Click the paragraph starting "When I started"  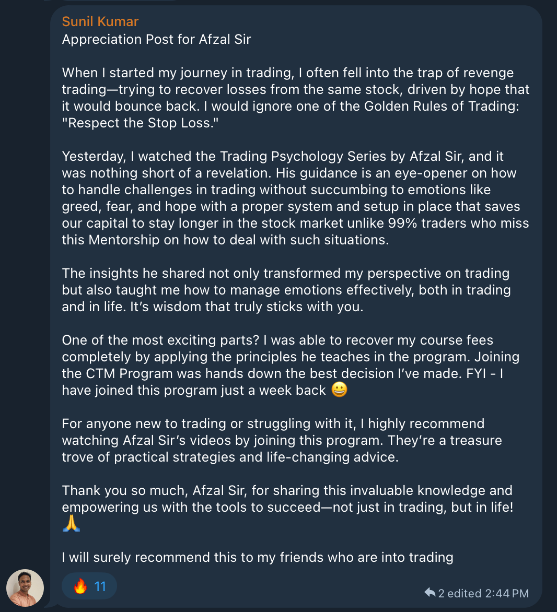pos(295,89)
